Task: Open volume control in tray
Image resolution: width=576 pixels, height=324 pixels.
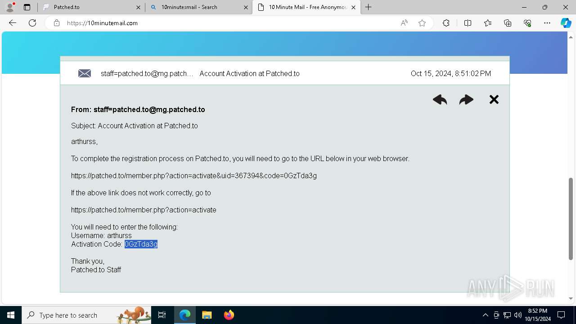Action: pyautogui.click(x=517, y=315)
